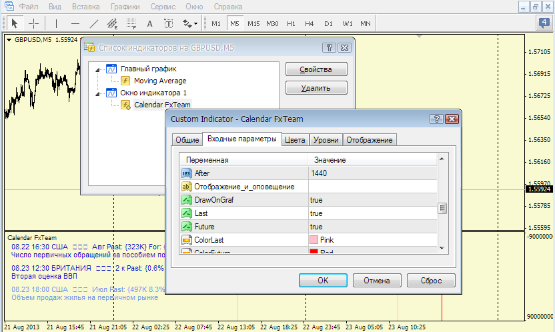The width and height of the screenshot is (555, 332).
Task: Click the Удалить button
Action: click(316, 87)
